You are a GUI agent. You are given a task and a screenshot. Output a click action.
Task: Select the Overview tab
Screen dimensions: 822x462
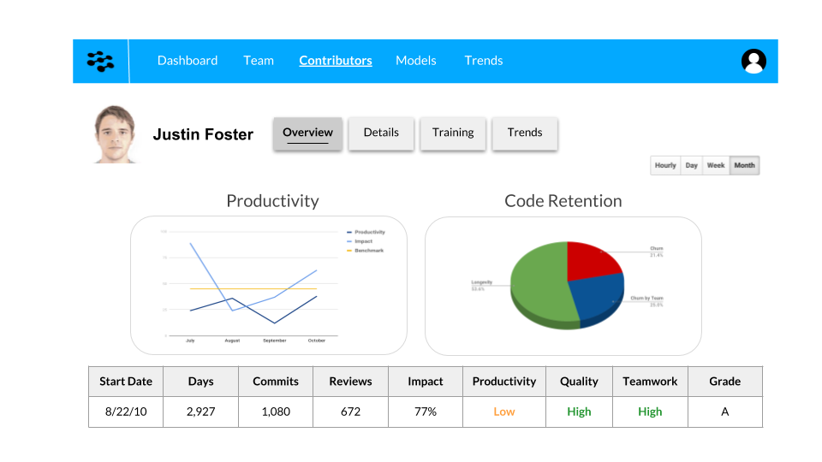tap(307, 133)
